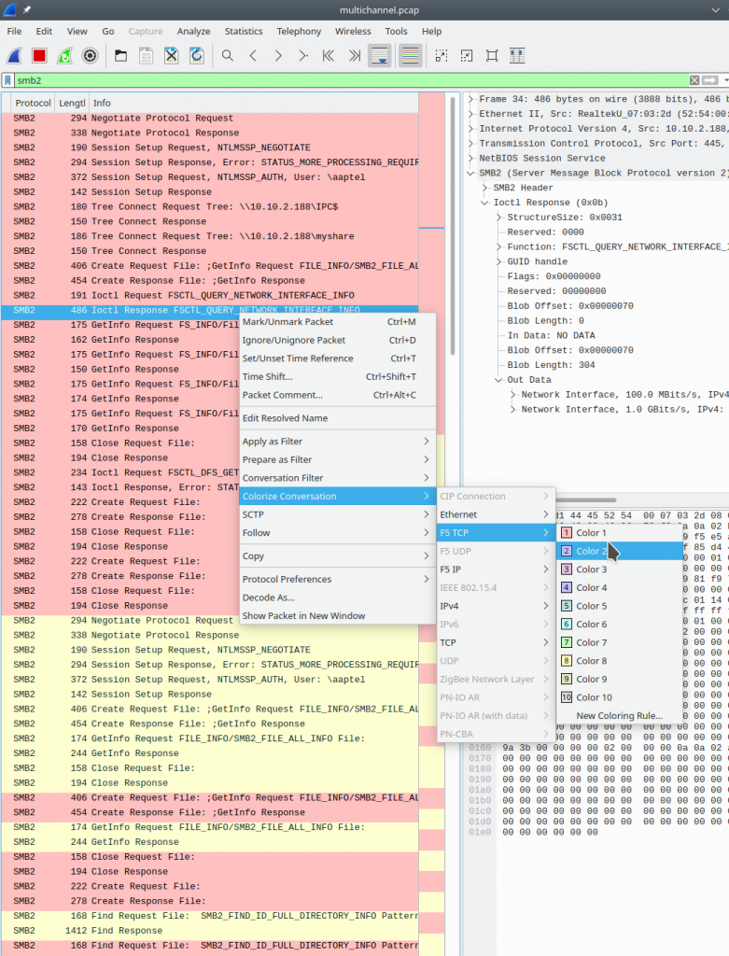Collapse the Out Data node
Screen dimensions: 729x956
pos(499,379)
